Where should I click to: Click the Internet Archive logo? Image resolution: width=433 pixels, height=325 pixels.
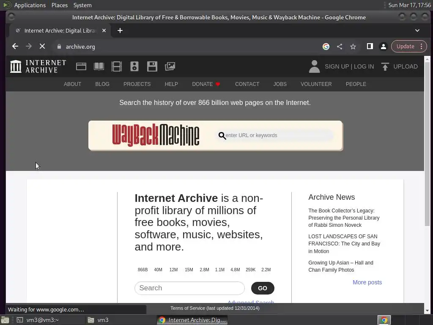tap(38, 66)
